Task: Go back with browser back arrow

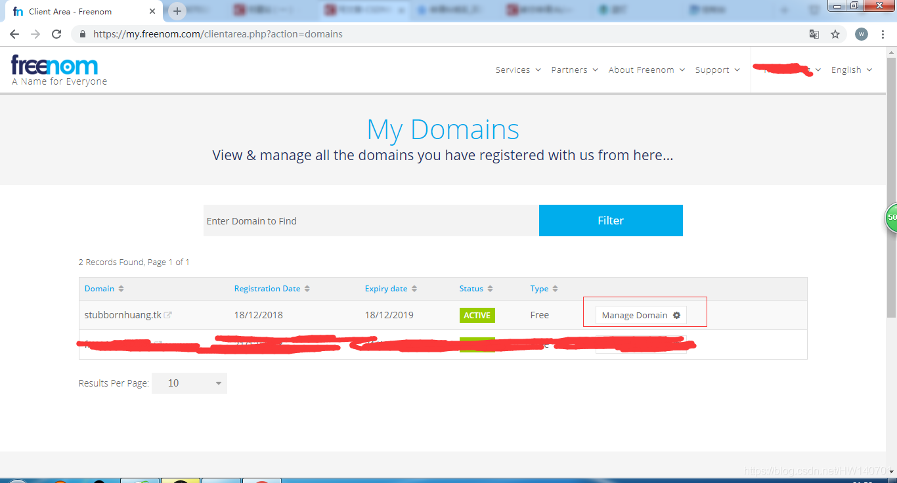Action: pyautogui.click(x=14, y=34)
